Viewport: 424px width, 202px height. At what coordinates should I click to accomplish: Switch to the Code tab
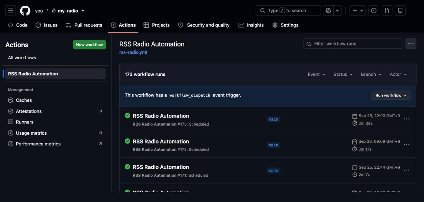click(x=18, y=25)
